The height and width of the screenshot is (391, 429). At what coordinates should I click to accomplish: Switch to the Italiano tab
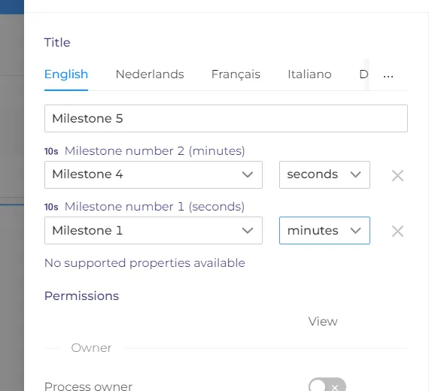tap(309, 74)
